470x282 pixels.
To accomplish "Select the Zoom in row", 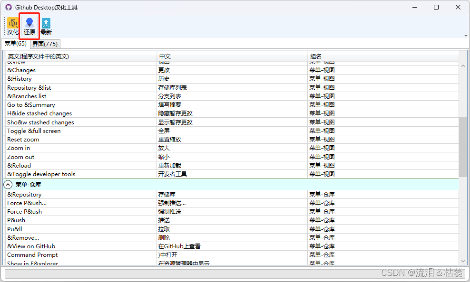I will 232,148.
